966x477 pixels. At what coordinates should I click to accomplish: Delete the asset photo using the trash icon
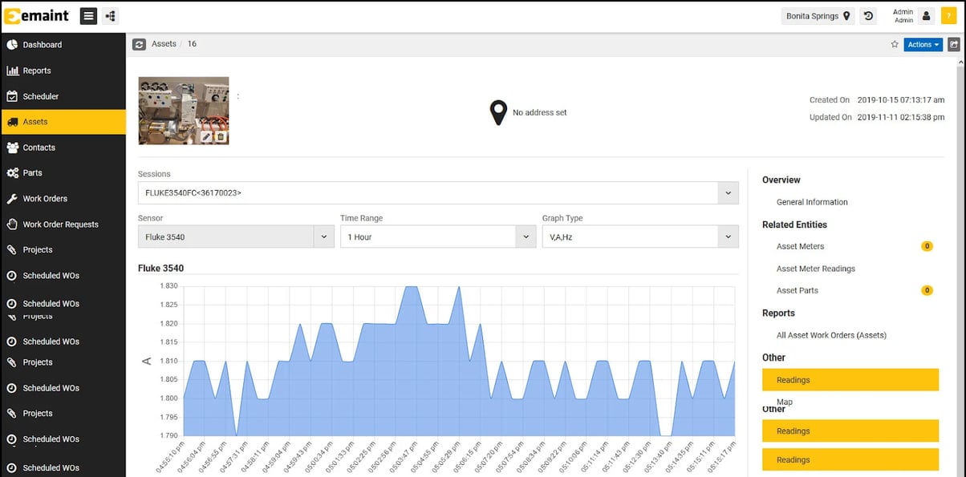click(221, 136)
